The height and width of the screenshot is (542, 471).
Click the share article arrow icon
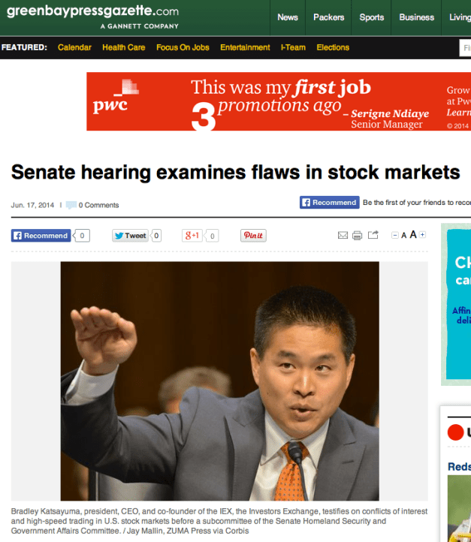(373, 235)
